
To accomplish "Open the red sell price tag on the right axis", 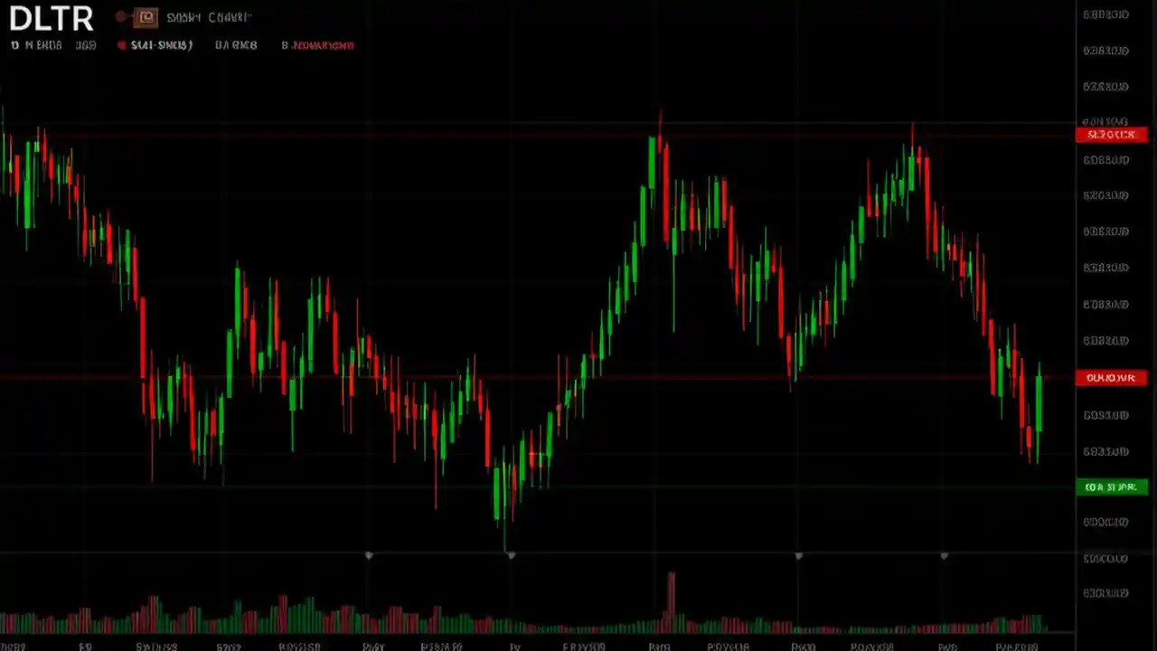I will point(1110,134).
